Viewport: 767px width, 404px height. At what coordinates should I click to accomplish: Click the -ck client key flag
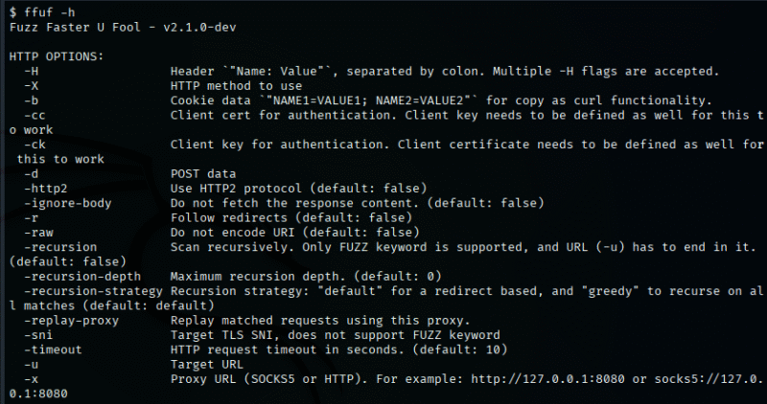(35, 145)
